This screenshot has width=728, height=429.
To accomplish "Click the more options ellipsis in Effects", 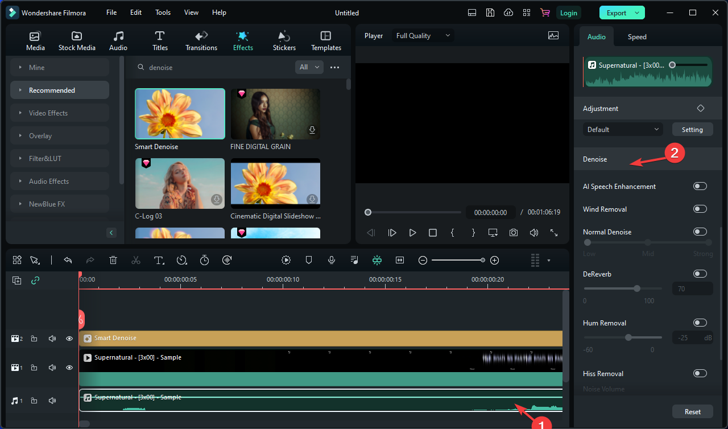I will [x=334, y=67].
